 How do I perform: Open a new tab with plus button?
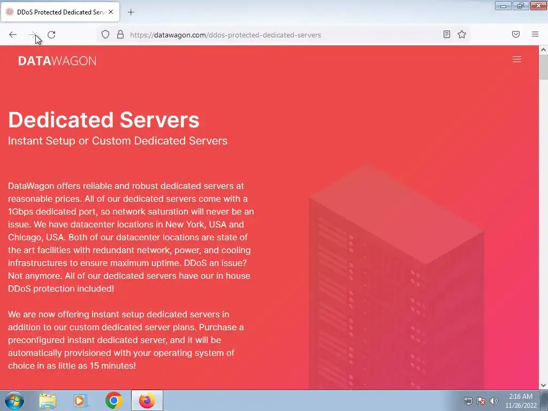pyautogui.click(x=131, y=12)
